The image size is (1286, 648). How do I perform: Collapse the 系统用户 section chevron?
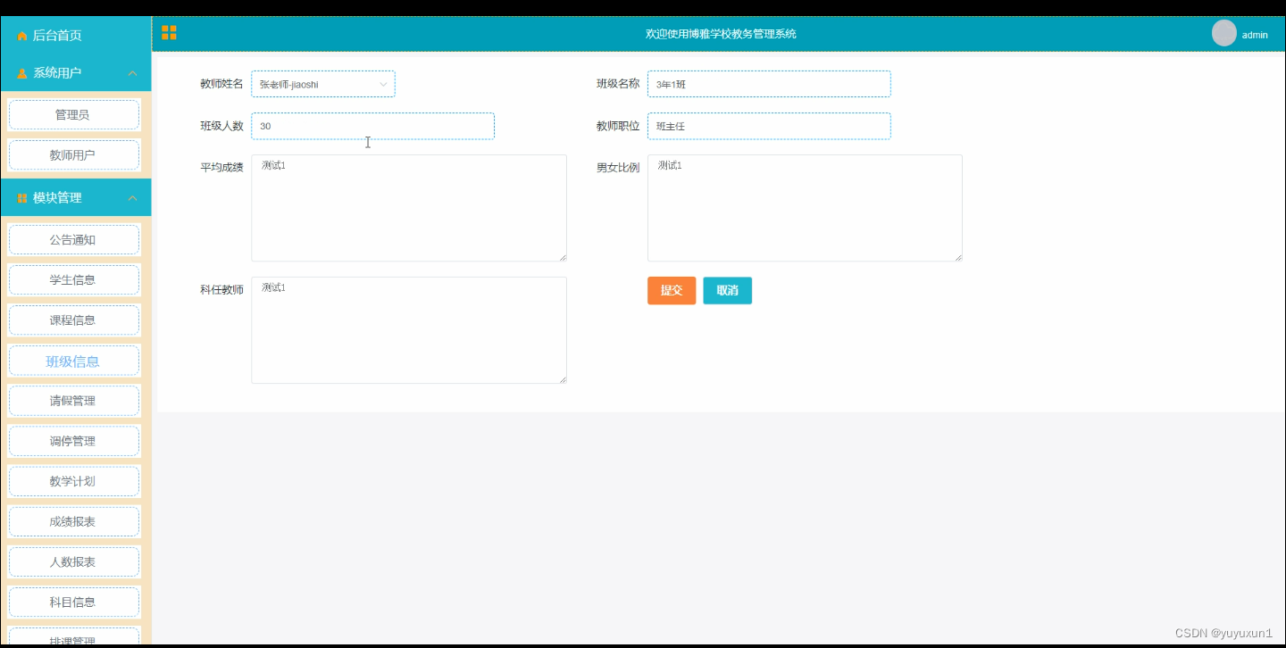(x=132, y=73)
